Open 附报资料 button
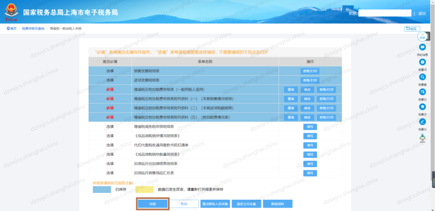Screen dimensions: 435x211 click(278, 204)
